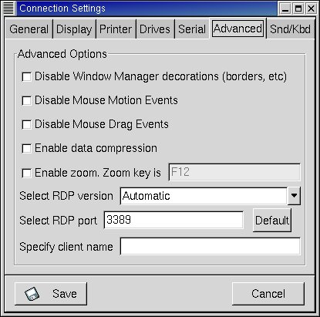Enable zoom checkbox
Viewport: 320px width, 317px height.
tap(26, 173)
